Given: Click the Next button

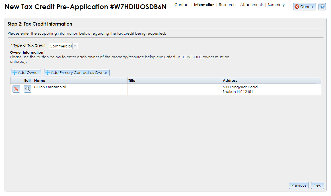Looking at the screenshot, I should coord(317,185).
